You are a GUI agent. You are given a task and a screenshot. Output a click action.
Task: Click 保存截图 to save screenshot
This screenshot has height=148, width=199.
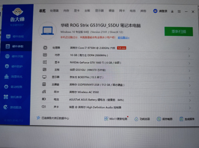[165, 119]
